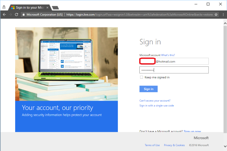Close the 'Sign in to your Micr' tab
The height and width of the screenshot is (151, 227).
tap(47, 8)
